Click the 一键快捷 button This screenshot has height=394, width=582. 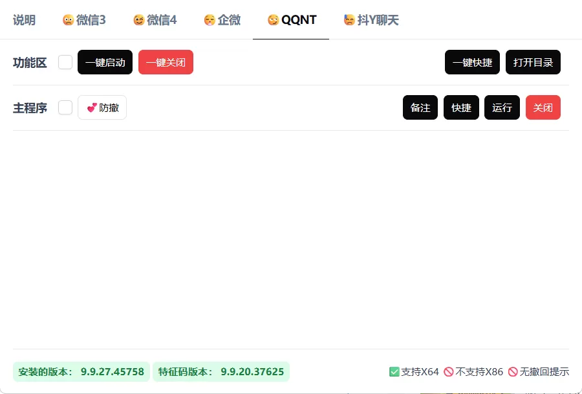tap(472, 62)
